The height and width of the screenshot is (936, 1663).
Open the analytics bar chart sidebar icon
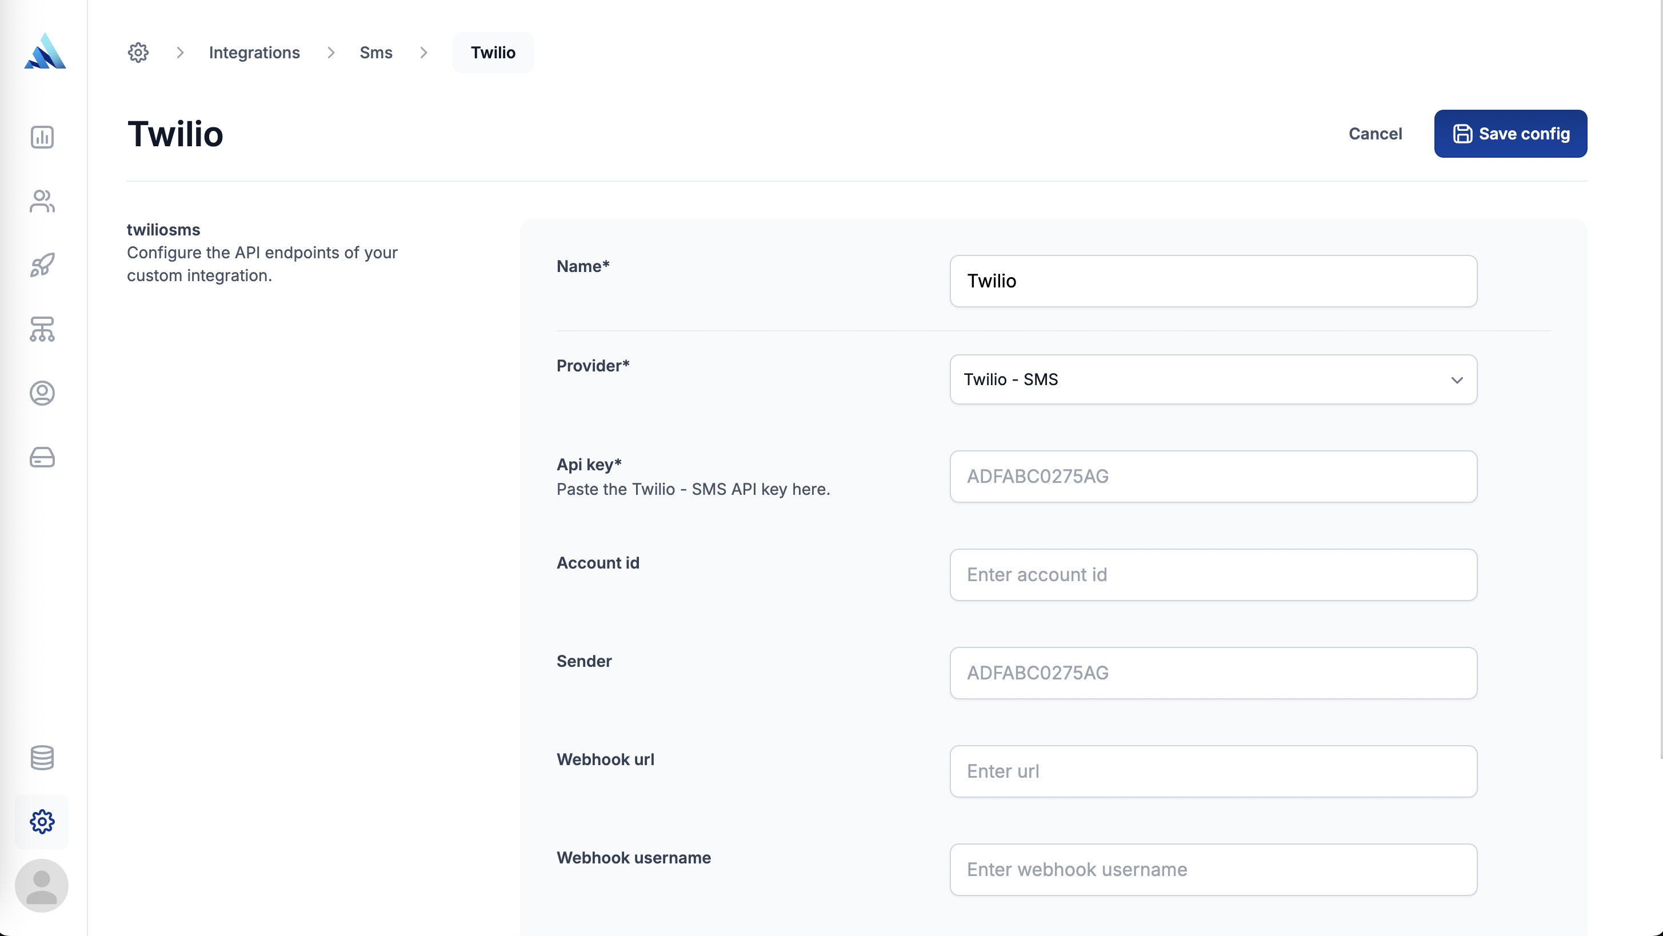pyautogui.click(x=42, y=137)
